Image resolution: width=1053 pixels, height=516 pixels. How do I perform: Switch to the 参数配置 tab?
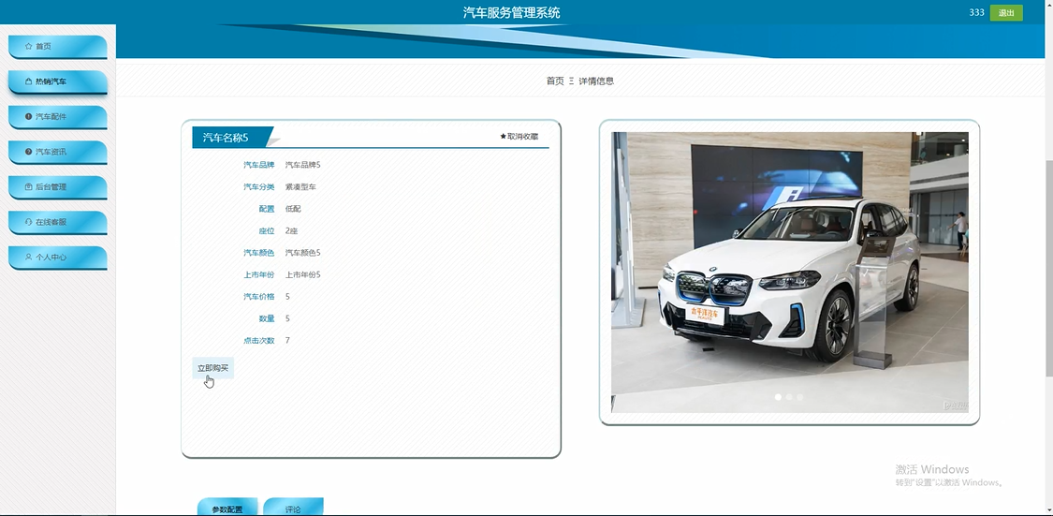227,508
